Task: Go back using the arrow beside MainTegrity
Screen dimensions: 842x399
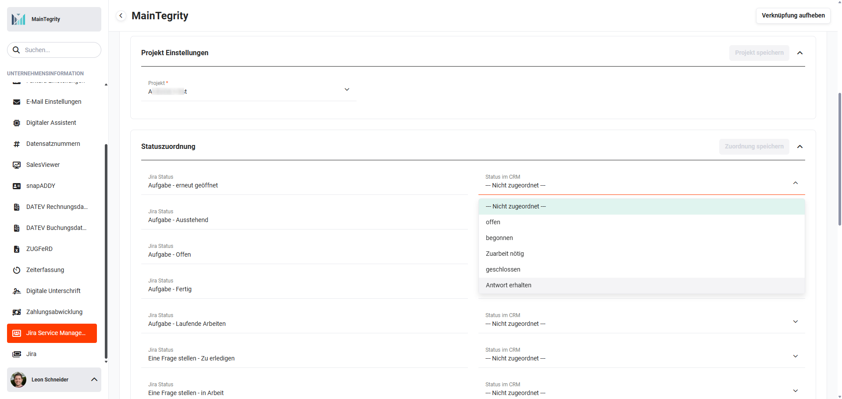Action: coord(121,16)
